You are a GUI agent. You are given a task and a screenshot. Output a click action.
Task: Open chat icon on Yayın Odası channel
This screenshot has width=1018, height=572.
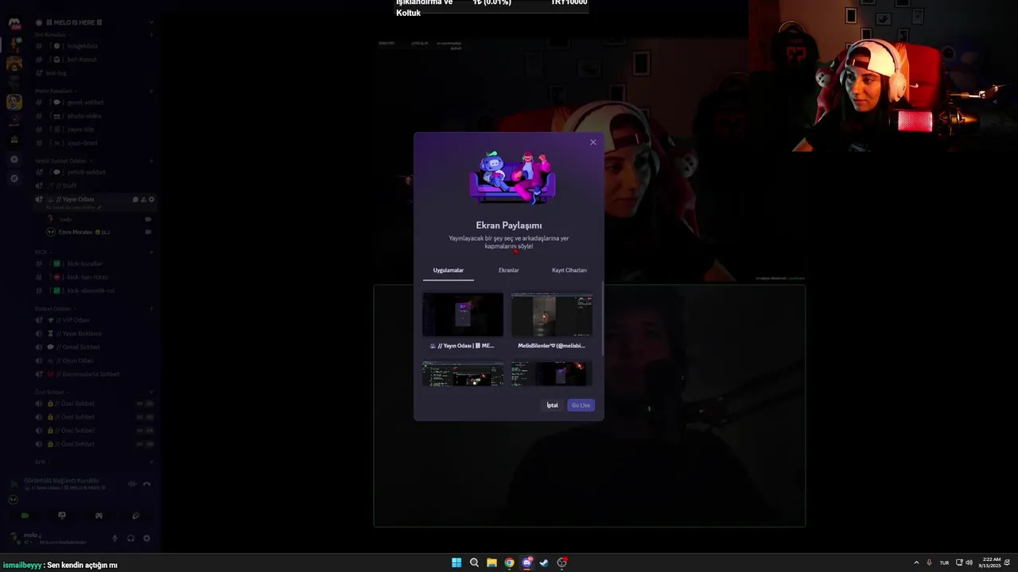coord(135,199)
